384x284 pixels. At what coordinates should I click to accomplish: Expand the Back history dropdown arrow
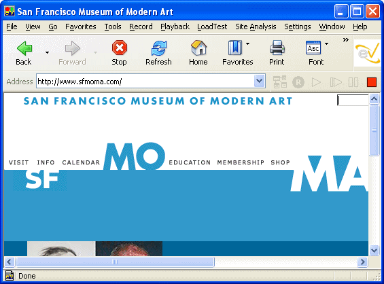[47, 52]
